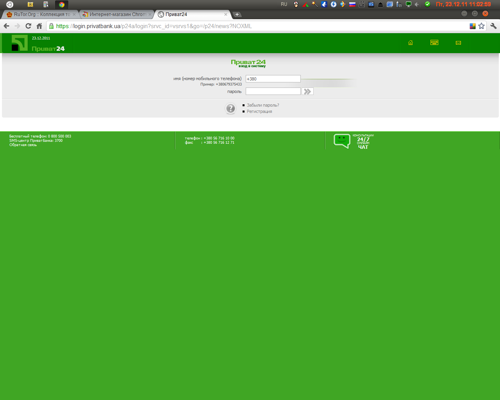Click green checkmark tray icon

click(x=427, y=4)
